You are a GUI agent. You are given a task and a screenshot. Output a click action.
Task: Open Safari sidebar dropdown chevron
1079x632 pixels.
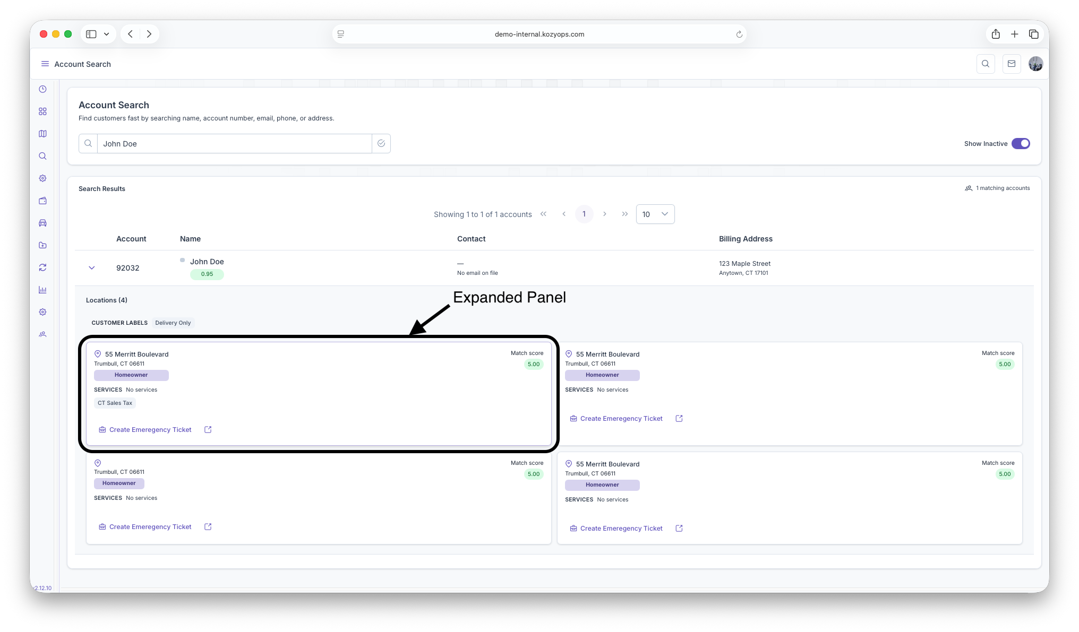(x=106, y=34)
